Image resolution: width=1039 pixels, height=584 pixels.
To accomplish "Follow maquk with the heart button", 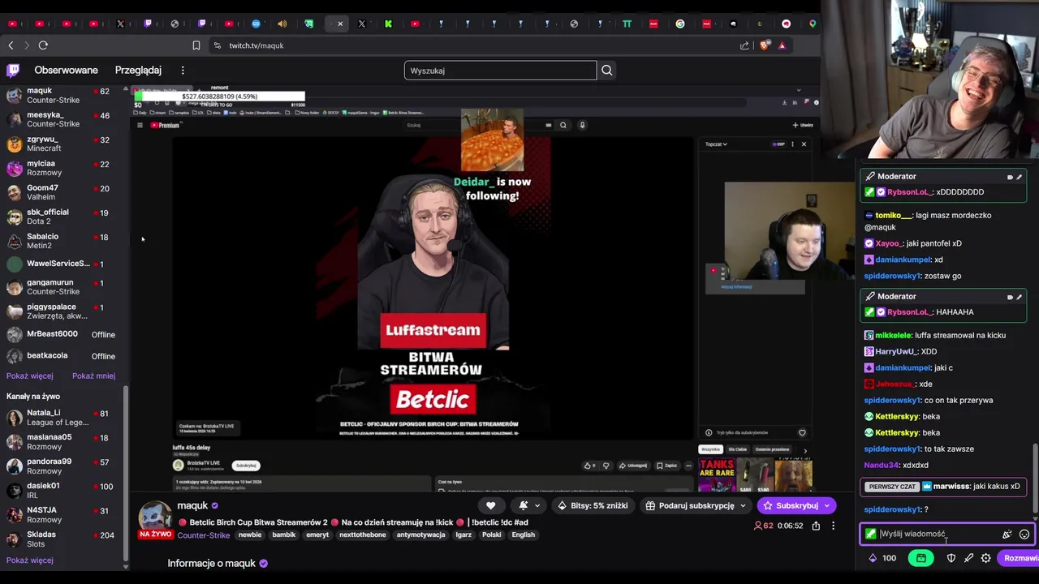I will 490,505.
